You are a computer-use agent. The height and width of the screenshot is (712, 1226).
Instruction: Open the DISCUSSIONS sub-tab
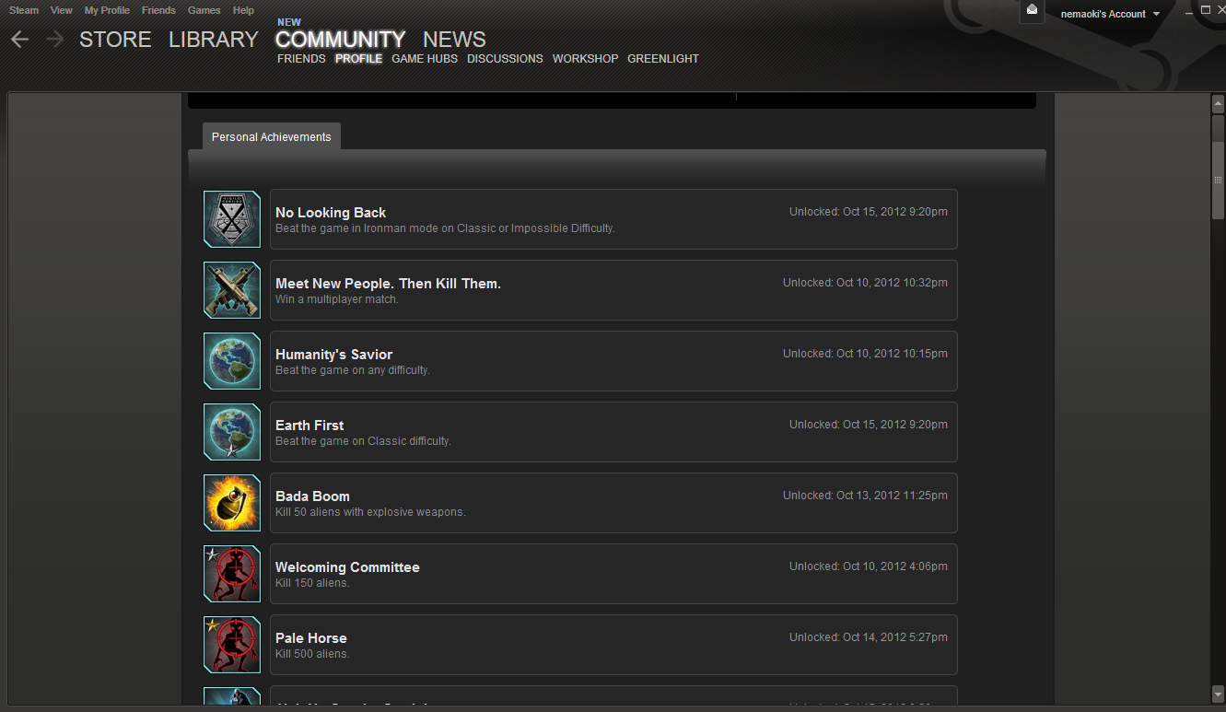[505, 59]
